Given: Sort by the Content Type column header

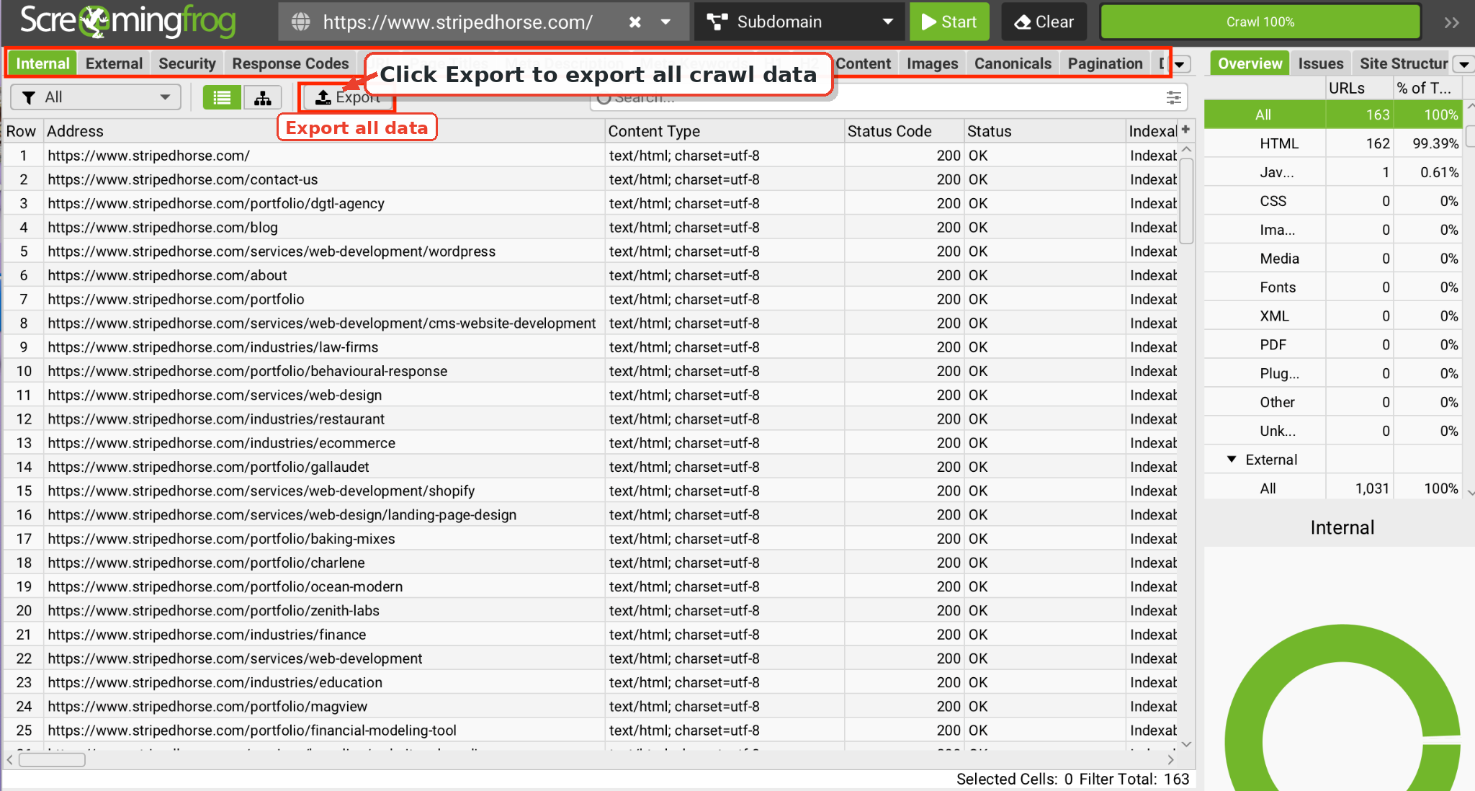Looking at the screenshot, I should (724, 131).
